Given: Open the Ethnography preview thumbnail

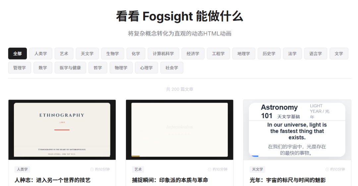Looking at the screenshot, I should (x=62, y=130).
